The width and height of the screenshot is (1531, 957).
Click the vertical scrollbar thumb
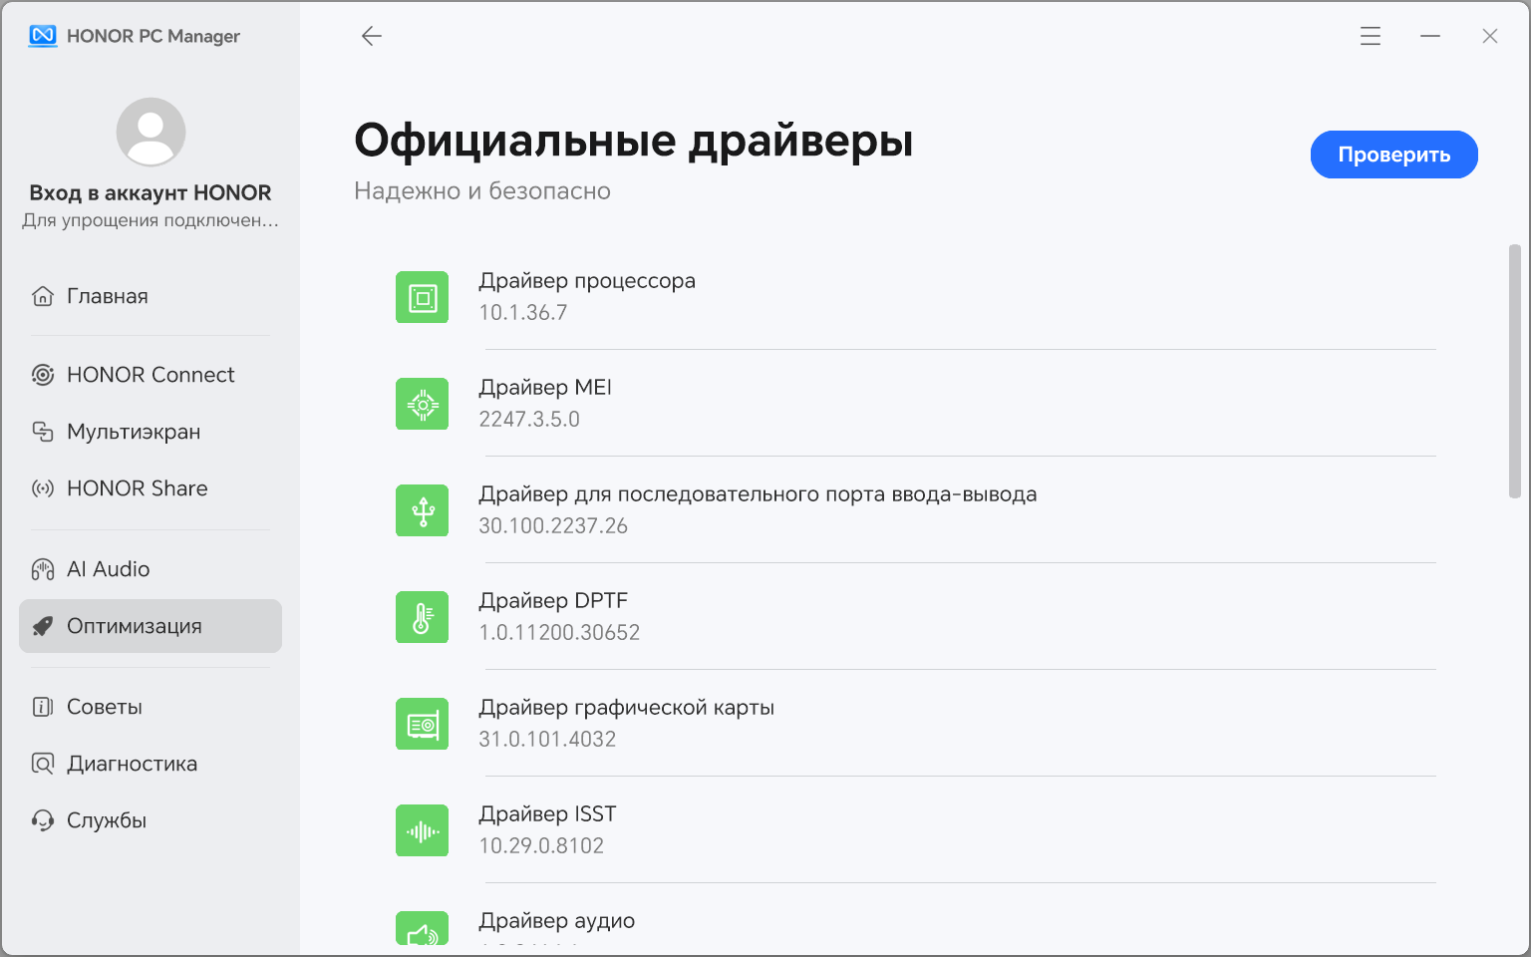point(1514,371)
